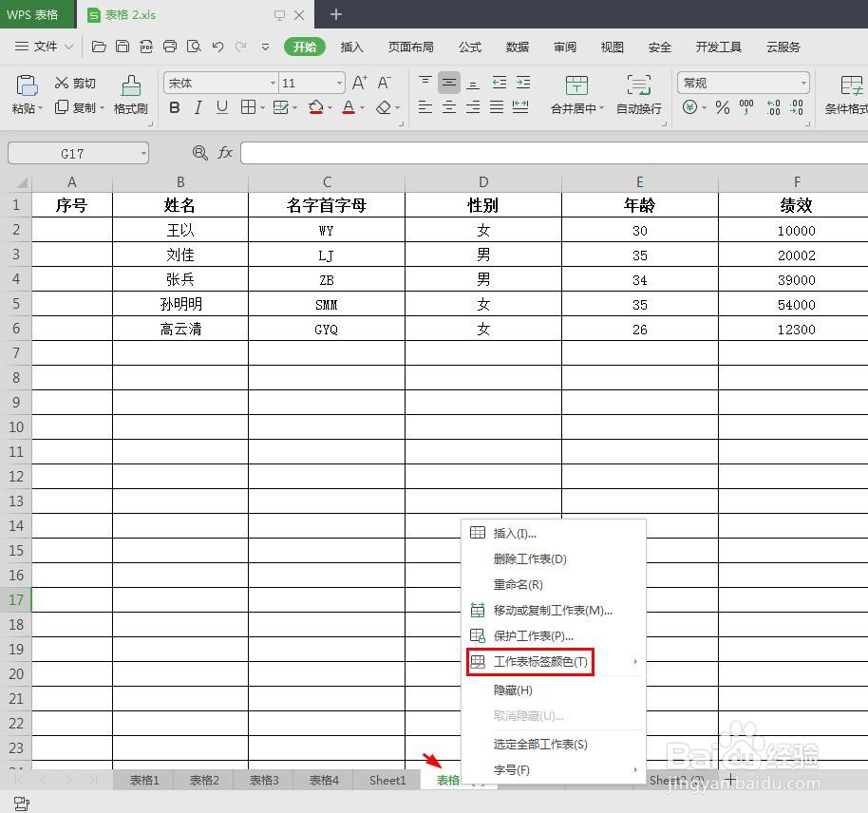Open the 文件 menu button
868x813 pixels.
click(x=44, y=47)
